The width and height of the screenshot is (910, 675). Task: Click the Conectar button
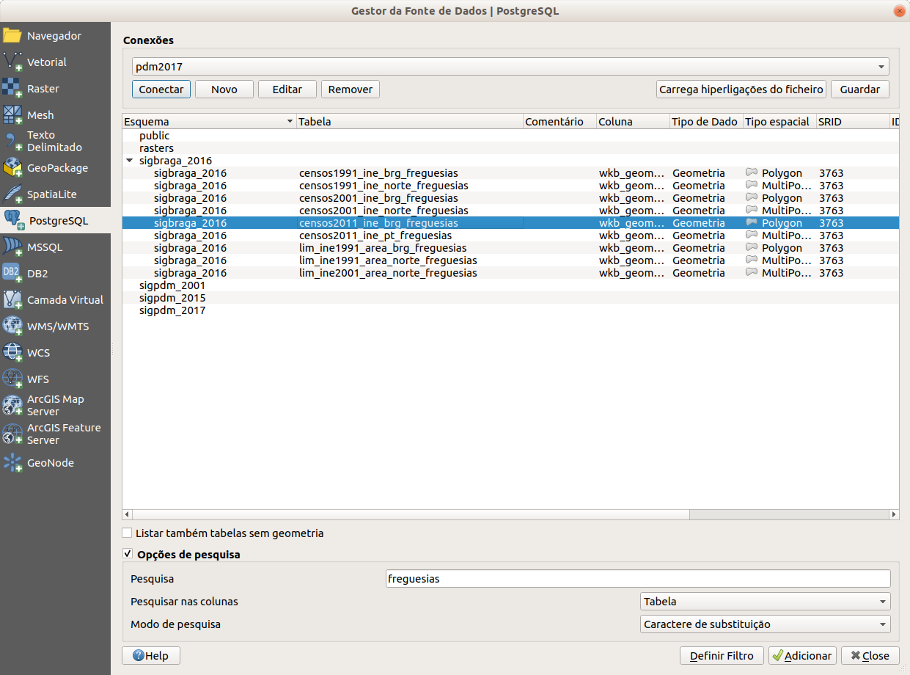(x=161, y=90)
